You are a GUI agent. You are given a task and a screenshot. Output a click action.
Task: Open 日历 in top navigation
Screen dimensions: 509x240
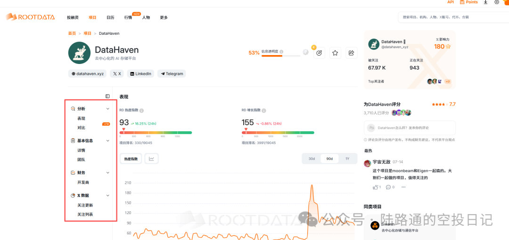[110, 17]
